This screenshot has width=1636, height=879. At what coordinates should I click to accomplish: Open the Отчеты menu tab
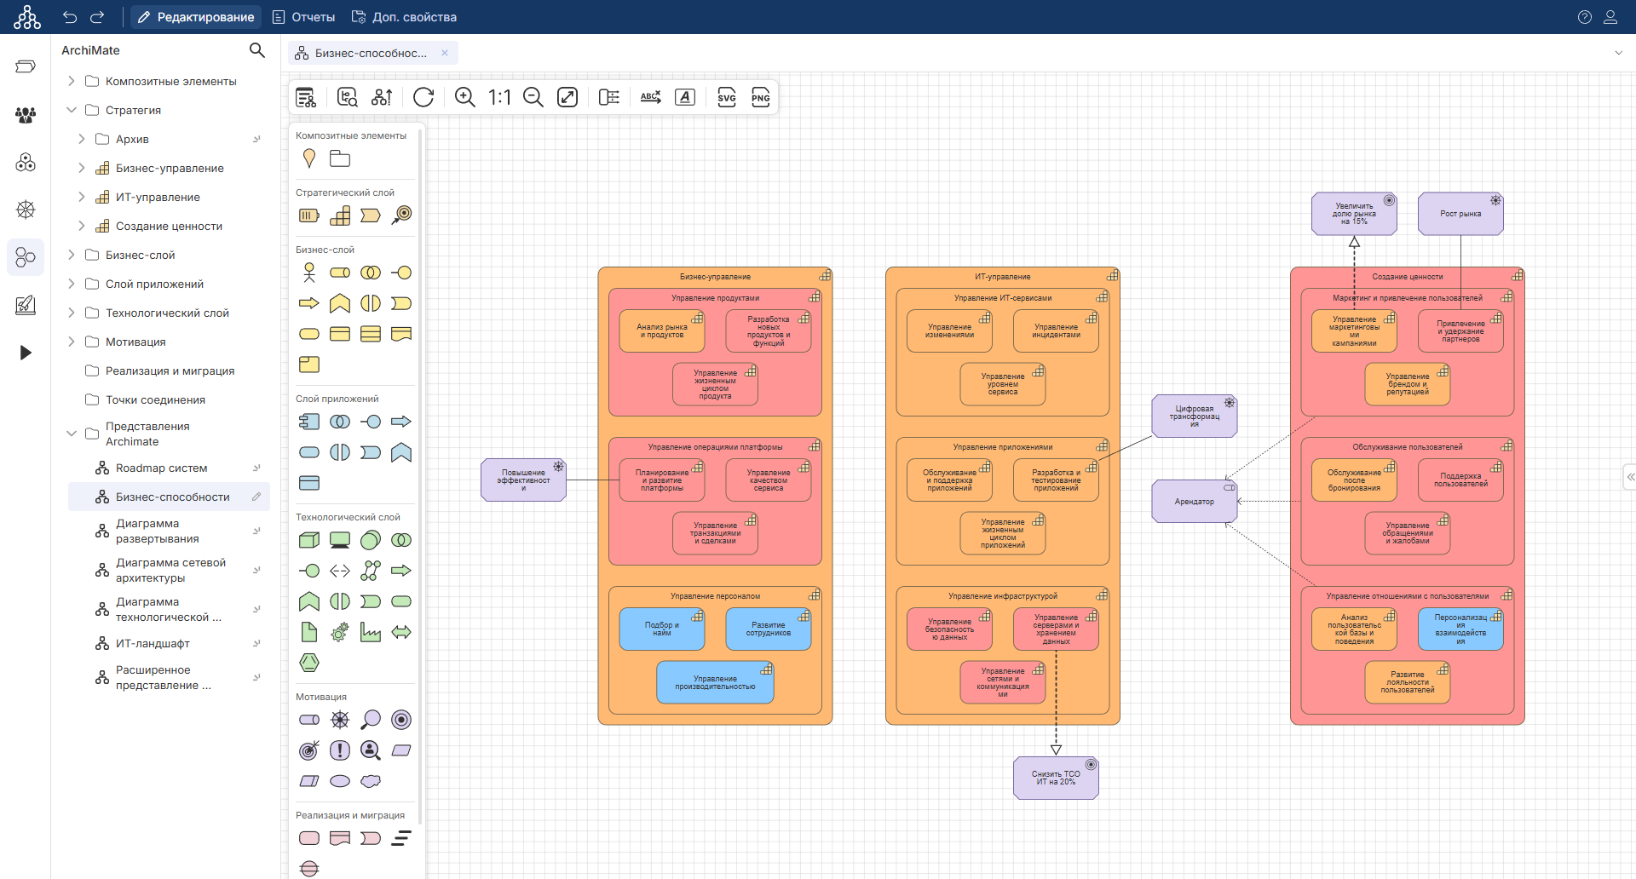304,17
